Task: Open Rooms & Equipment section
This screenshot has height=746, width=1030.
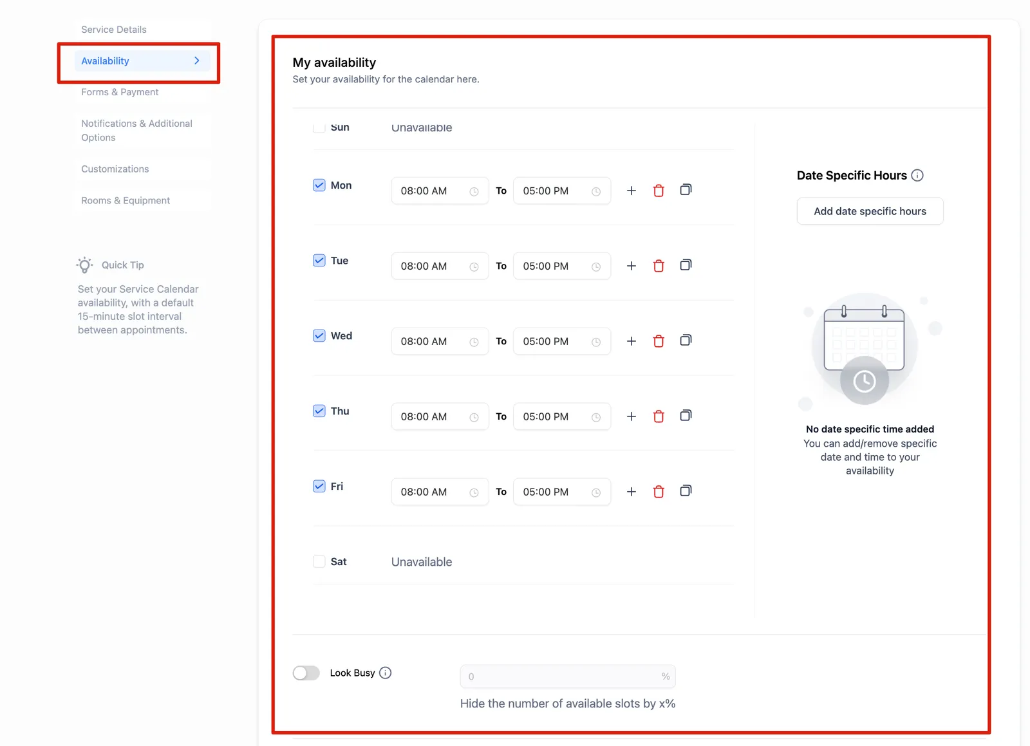Action: coord(142,201)
